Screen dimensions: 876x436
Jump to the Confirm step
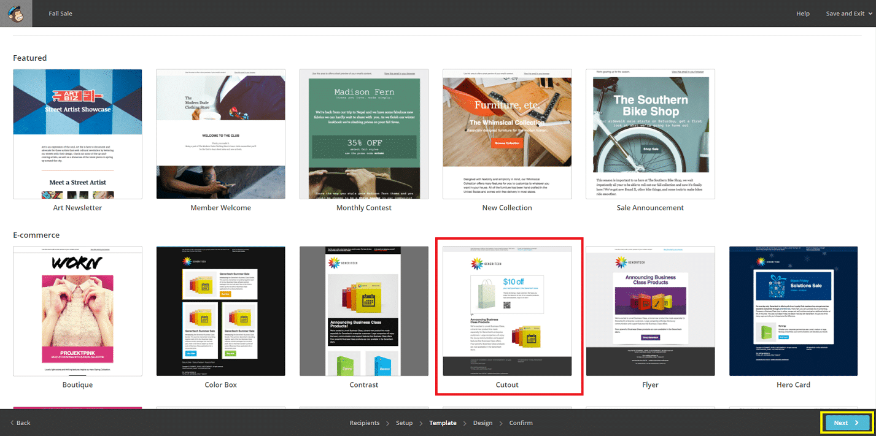click(x=521, y=423)
